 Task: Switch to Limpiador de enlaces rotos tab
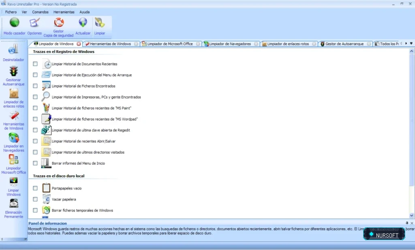point(288,44)
